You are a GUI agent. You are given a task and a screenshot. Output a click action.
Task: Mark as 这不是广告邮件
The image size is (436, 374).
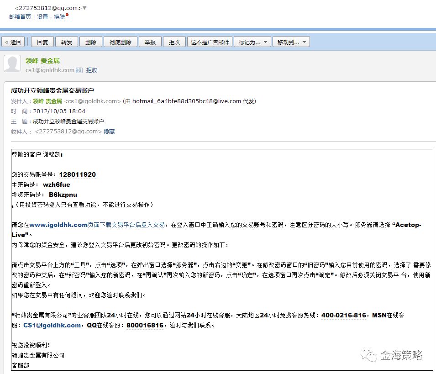coord(210,42)
